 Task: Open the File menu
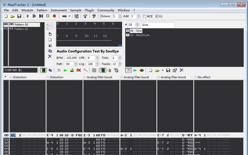tap(6, 10)
